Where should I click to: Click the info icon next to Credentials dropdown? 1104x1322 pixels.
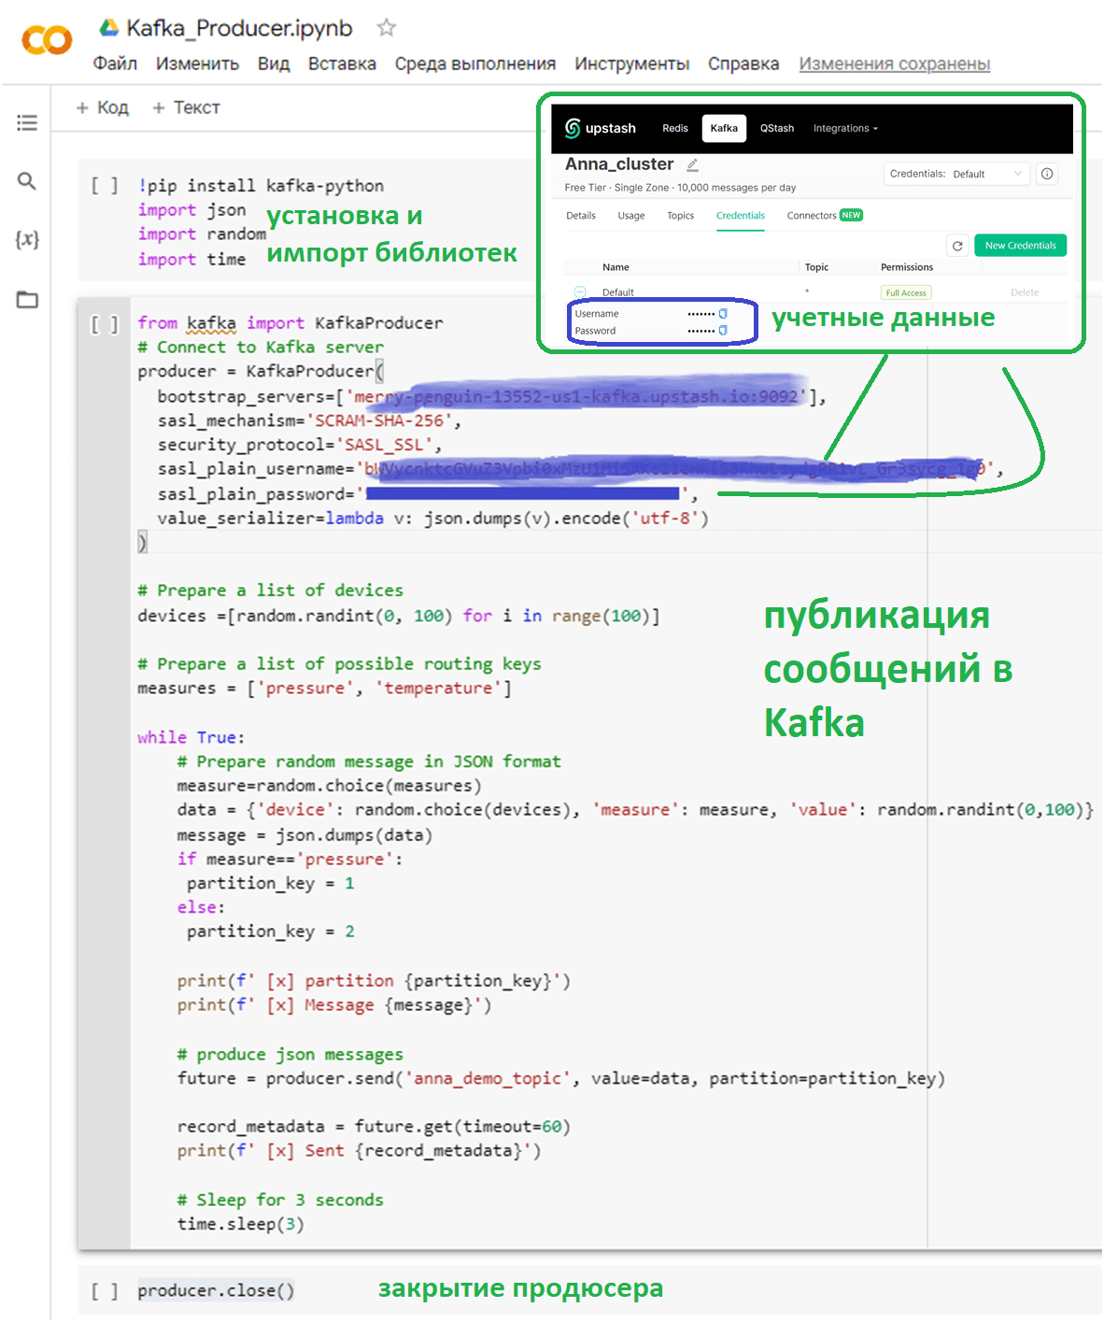(1047, 174)
